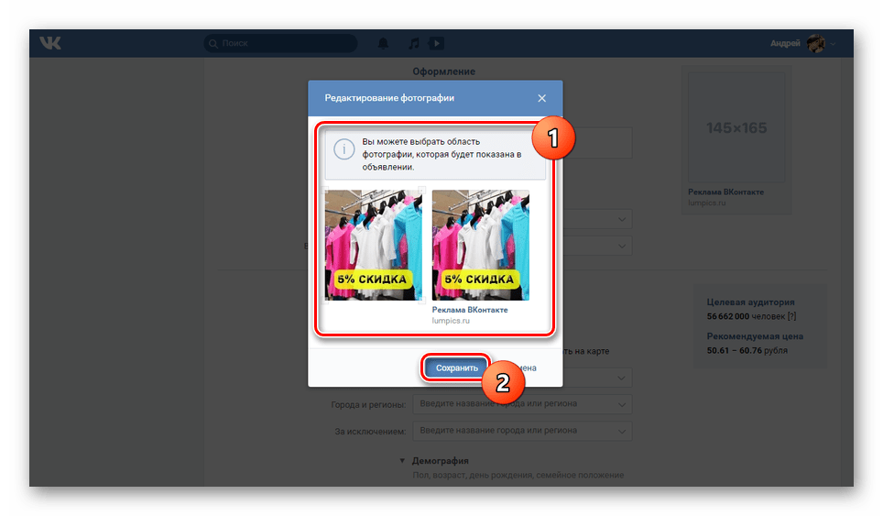Click the Отмена link in dialog

click(x=525, y=368)
